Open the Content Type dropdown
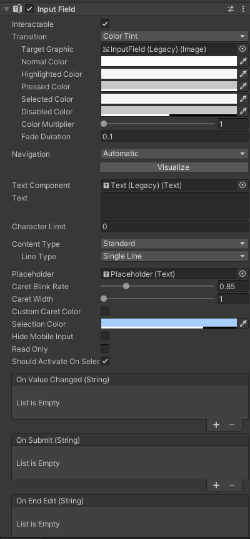250x539 pixels. [174, 244]
